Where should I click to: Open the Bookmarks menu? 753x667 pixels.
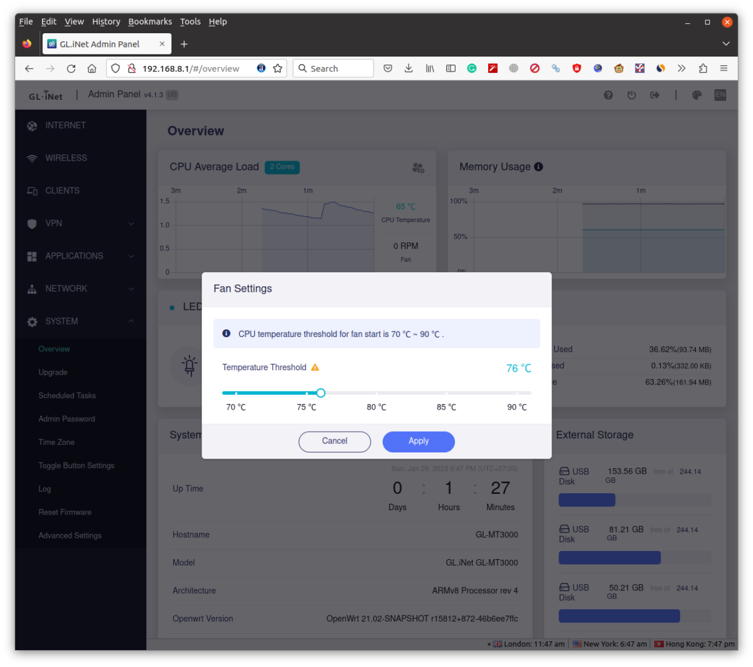[150, 21]
